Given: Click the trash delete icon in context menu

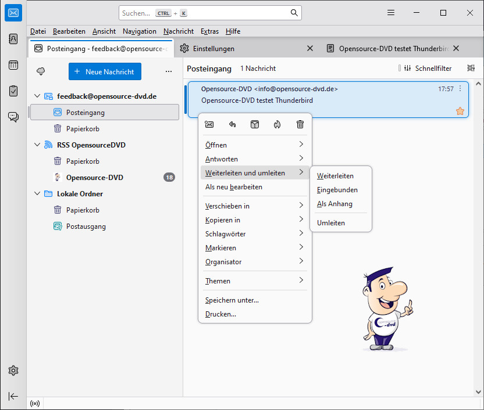Looking at the screenshot, I should (x=300, y=124).
